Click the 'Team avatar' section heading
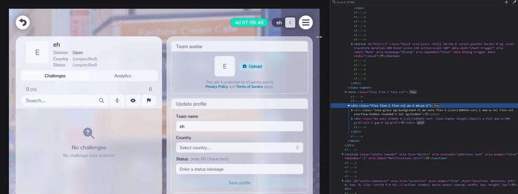The image size is (518, 194). pos(189,47)
